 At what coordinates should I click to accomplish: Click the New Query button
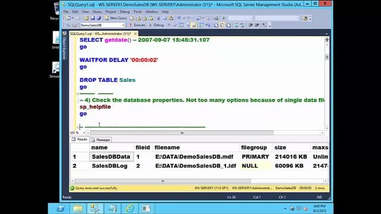click(x=116, y=18)
